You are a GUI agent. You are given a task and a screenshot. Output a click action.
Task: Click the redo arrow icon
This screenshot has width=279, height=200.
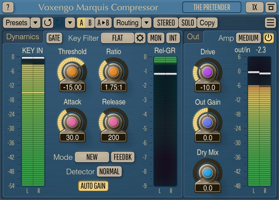coord(59,23)
